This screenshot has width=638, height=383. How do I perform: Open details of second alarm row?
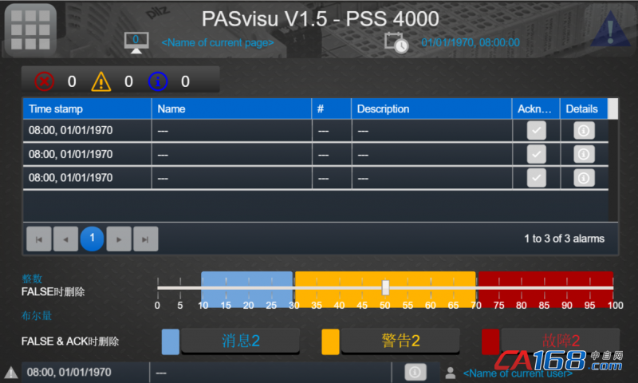(584, 154)
